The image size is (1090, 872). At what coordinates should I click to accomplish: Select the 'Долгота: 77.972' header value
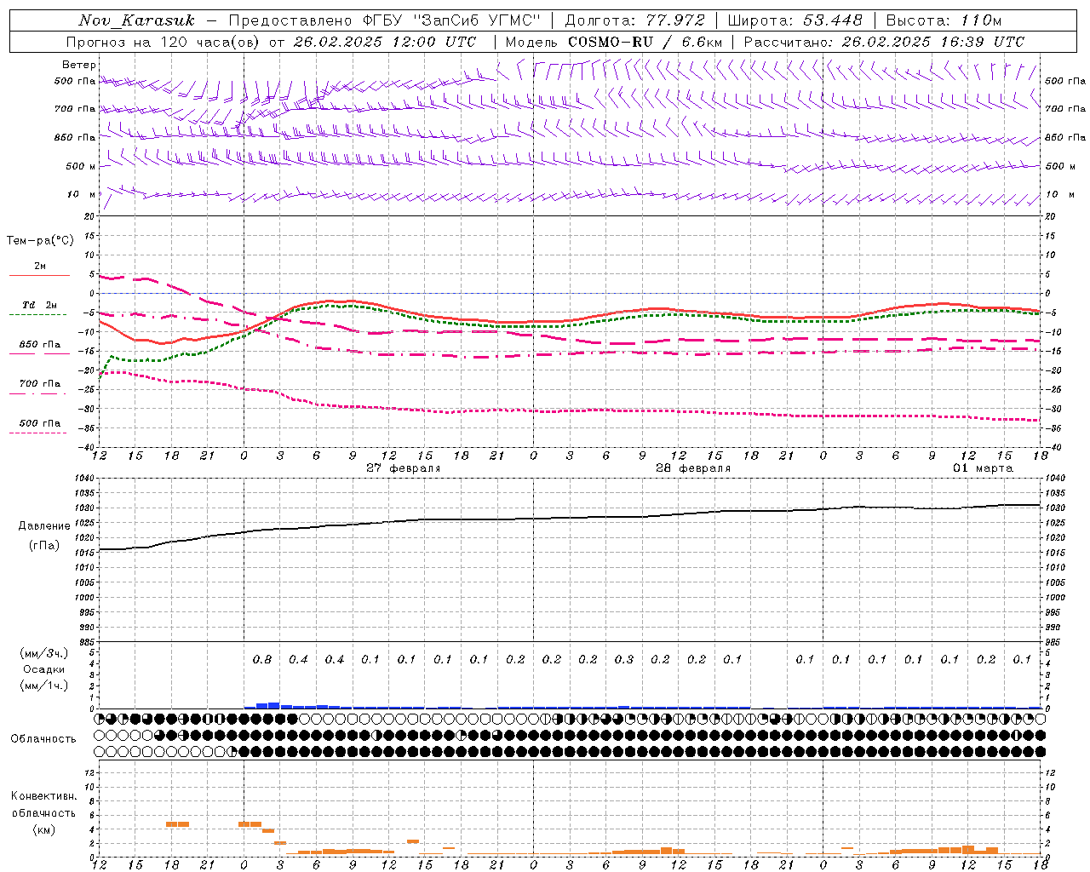[635, 20]
